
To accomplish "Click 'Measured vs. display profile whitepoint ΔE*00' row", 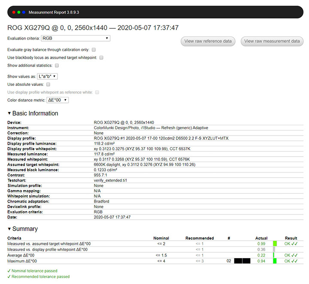I will click(x=155, y=250).
